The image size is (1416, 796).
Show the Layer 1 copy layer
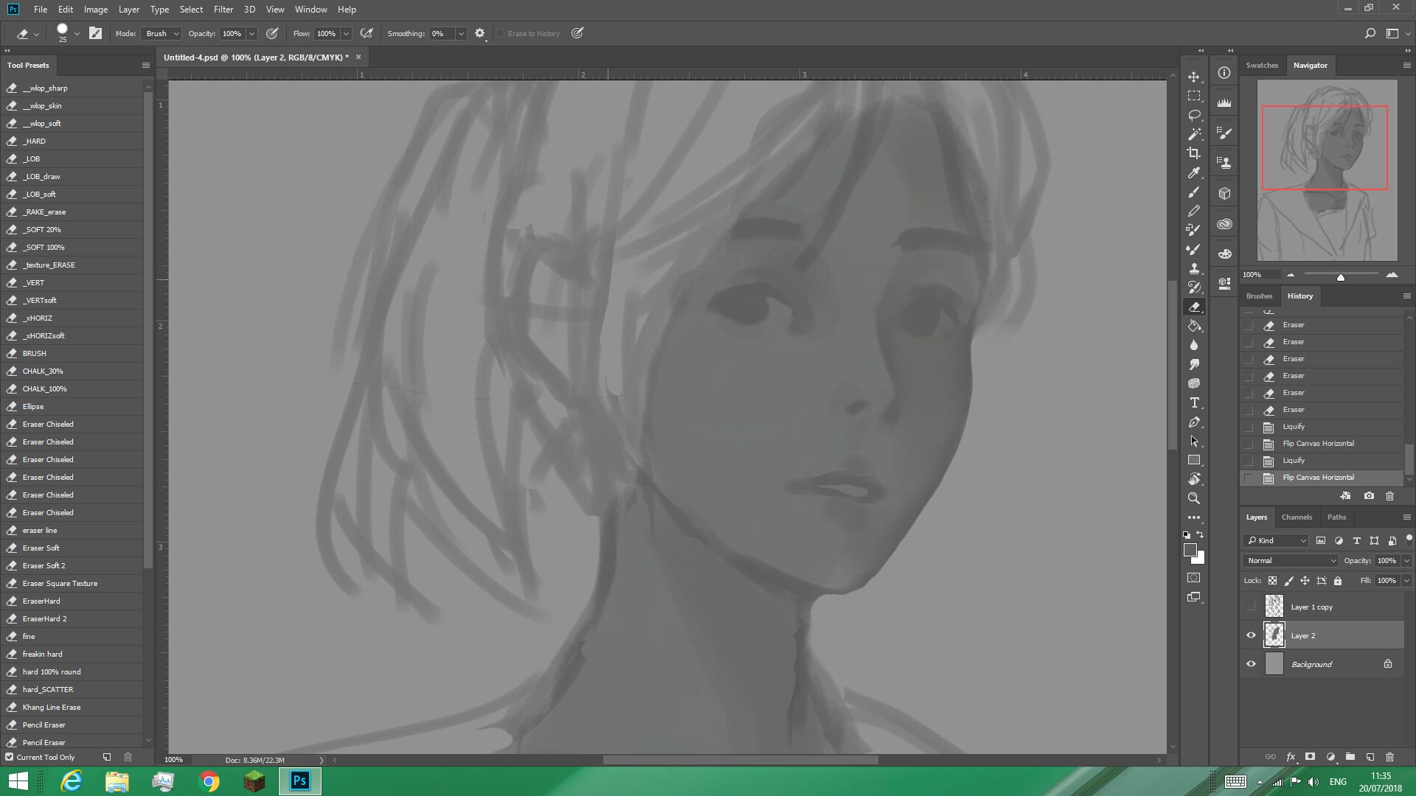point(1251,607)
